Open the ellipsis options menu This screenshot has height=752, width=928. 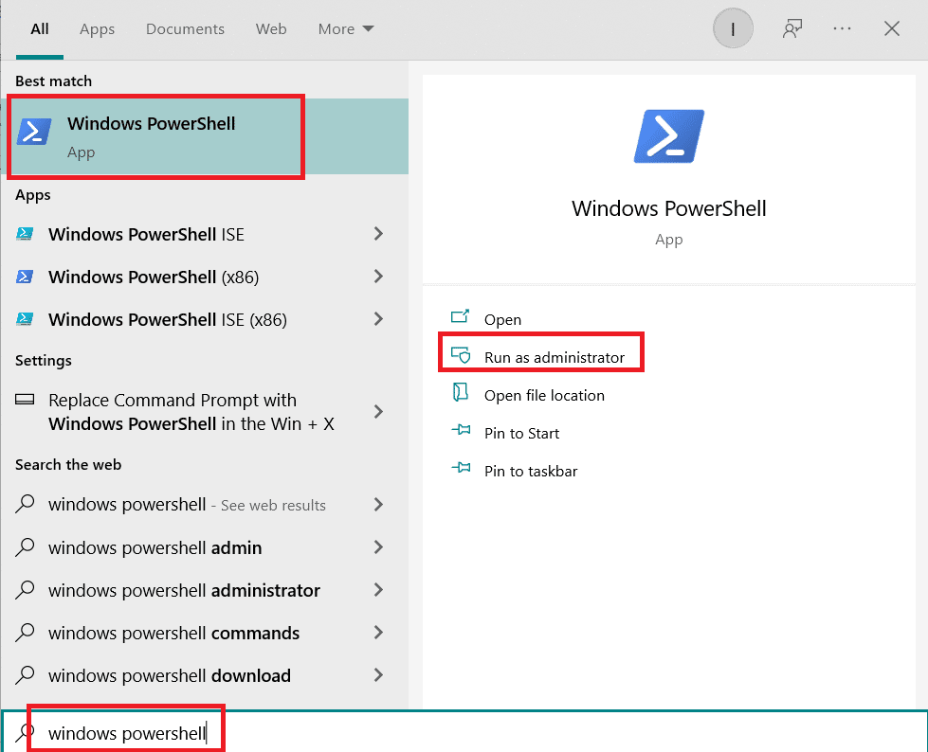click(x=842, y=28)
